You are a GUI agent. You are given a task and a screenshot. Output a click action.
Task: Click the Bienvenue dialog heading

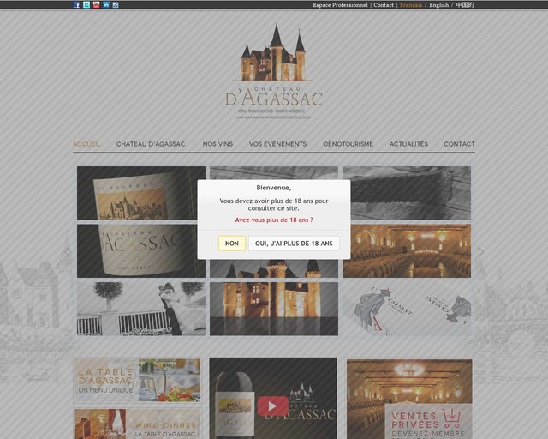pyautogui.click(x=274, y=188)
